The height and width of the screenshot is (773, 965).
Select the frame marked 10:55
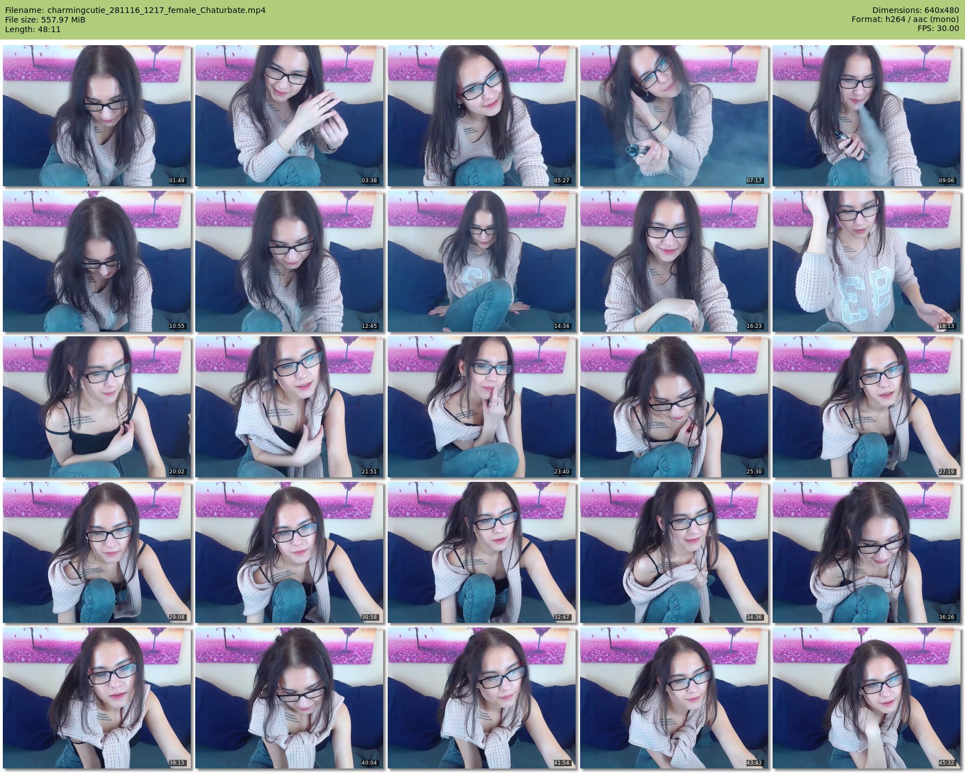pyautogui.click(x=97, y=261)
